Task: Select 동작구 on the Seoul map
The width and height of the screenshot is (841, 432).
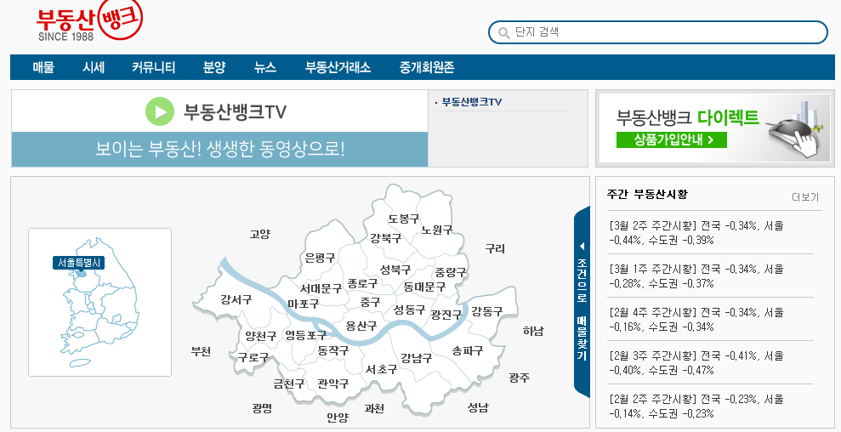Action: 332,351
